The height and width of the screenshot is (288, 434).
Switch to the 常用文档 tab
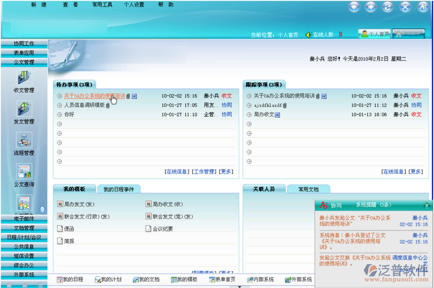tap(308, 189)
